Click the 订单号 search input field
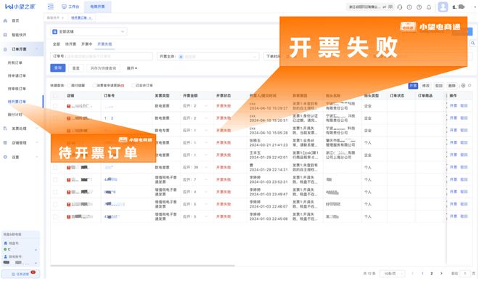 [x=102, y=57]
